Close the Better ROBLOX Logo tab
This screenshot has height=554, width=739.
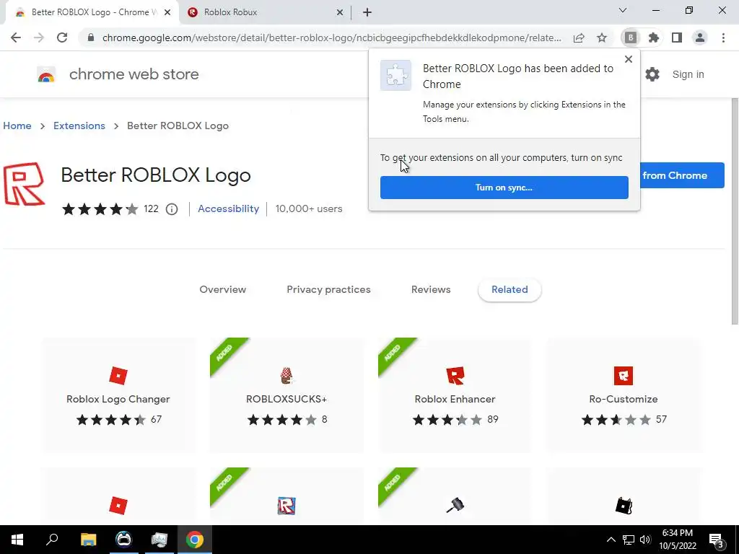tap(167, 12)
